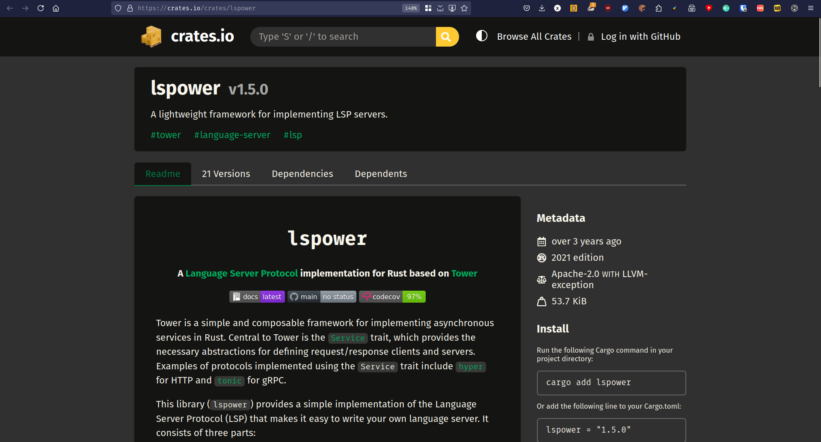The image size is (821, 442).
Task: Open the Firefox hamburger menu
Action: coord(810,8)
